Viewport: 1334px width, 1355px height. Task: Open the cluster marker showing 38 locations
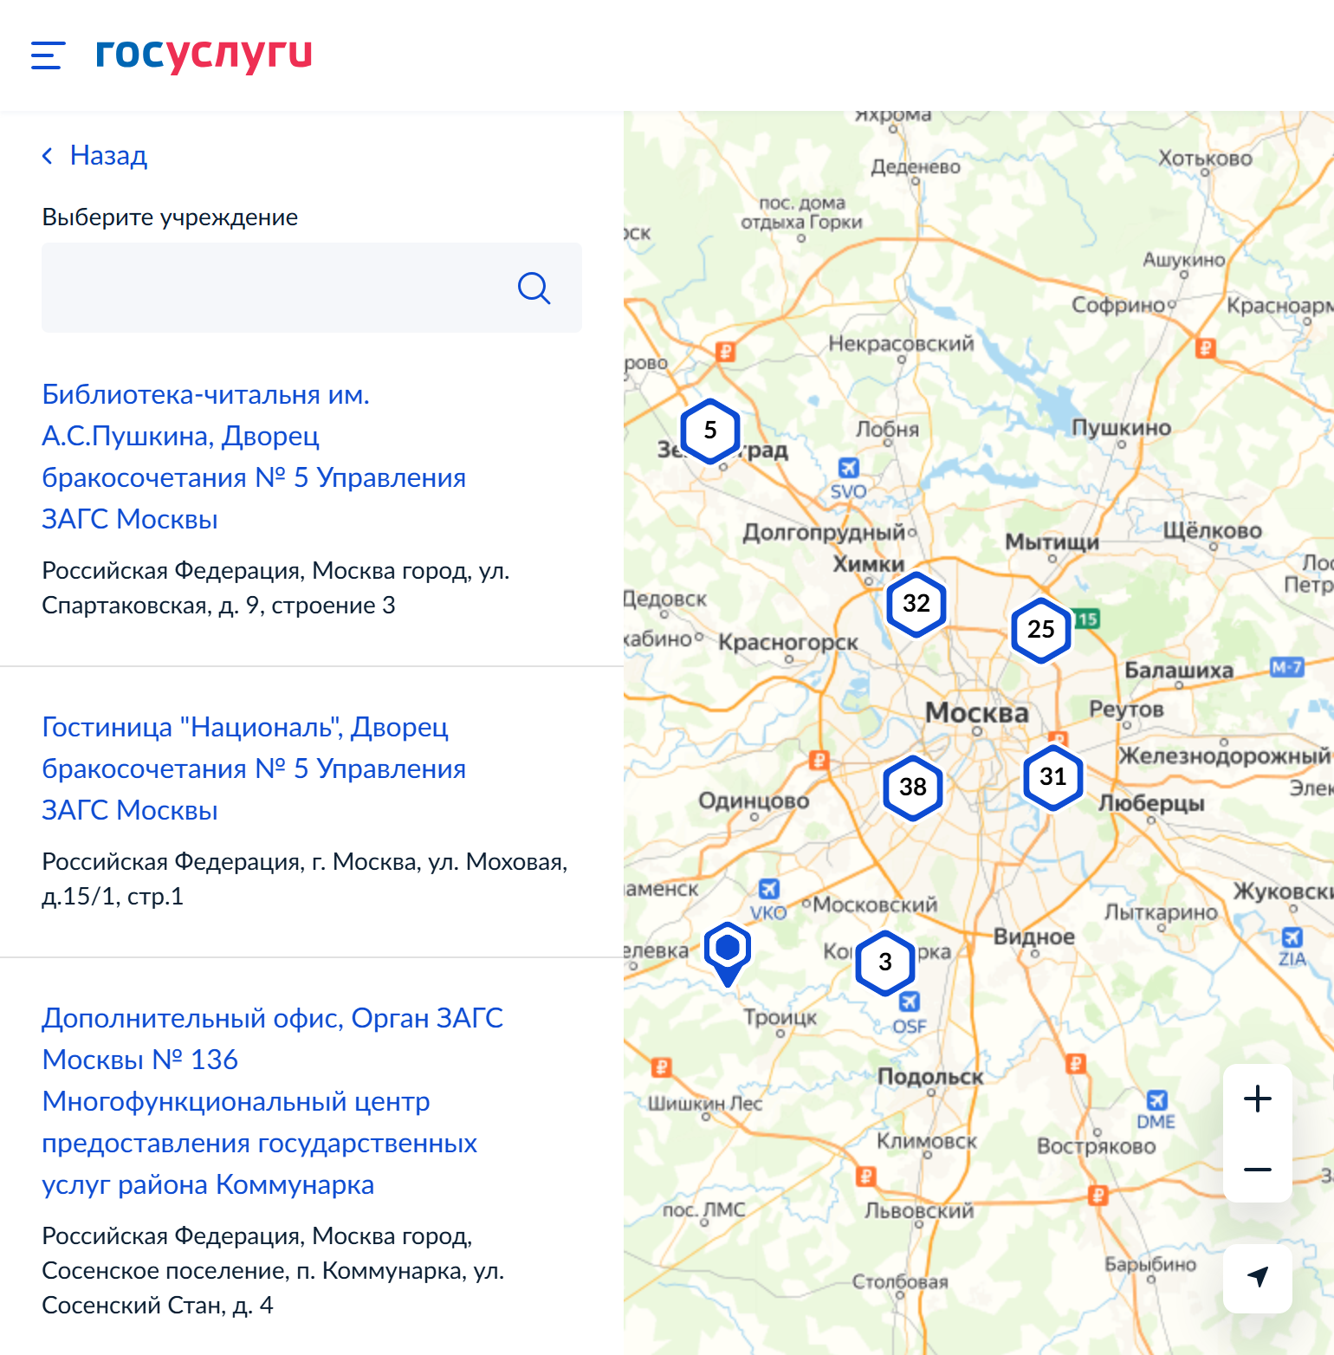click(912, 788)
